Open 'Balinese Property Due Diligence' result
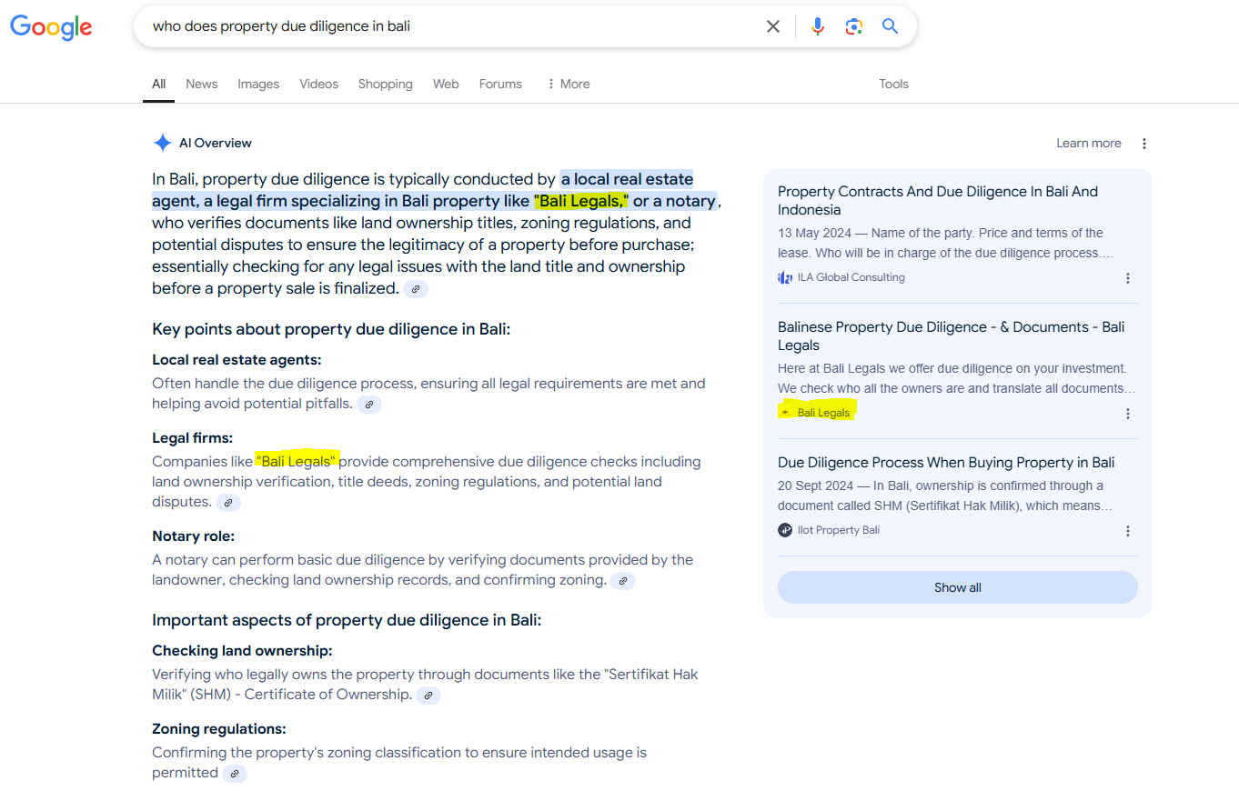The width and height of the screenshot is (1239, 791). pyautogui.click(x=952, y=335)
